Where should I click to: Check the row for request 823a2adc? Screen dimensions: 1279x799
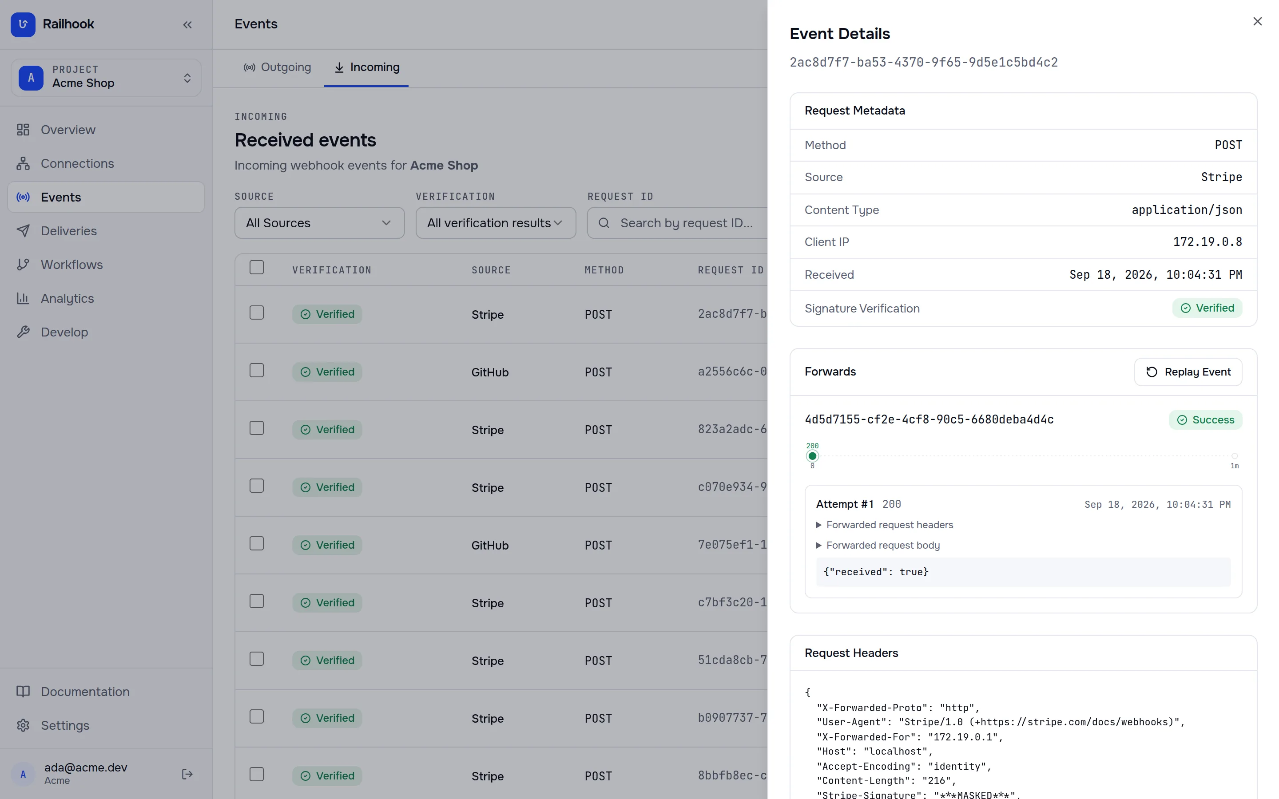[256, 428]
